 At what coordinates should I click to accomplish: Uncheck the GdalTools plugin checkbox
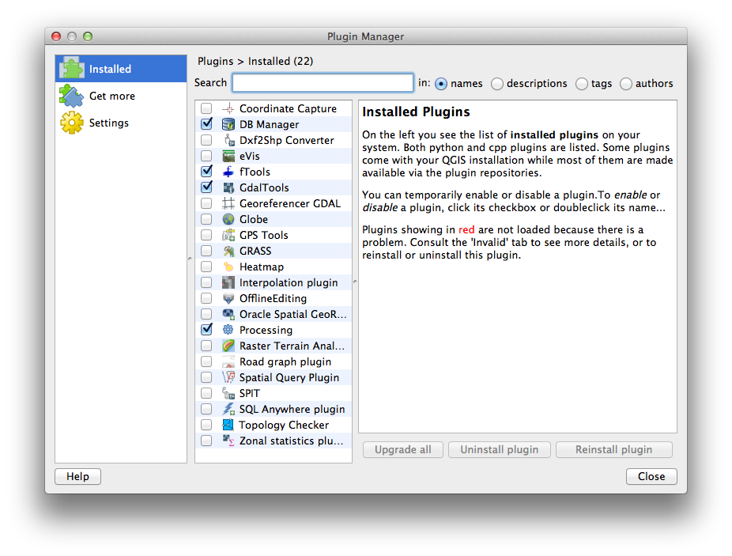tap(206, 187)
